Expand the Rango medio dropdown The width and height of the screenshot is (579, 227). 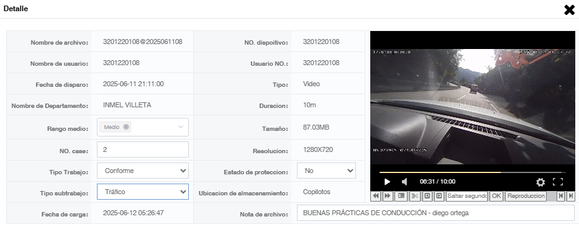[x=180, y=127]
